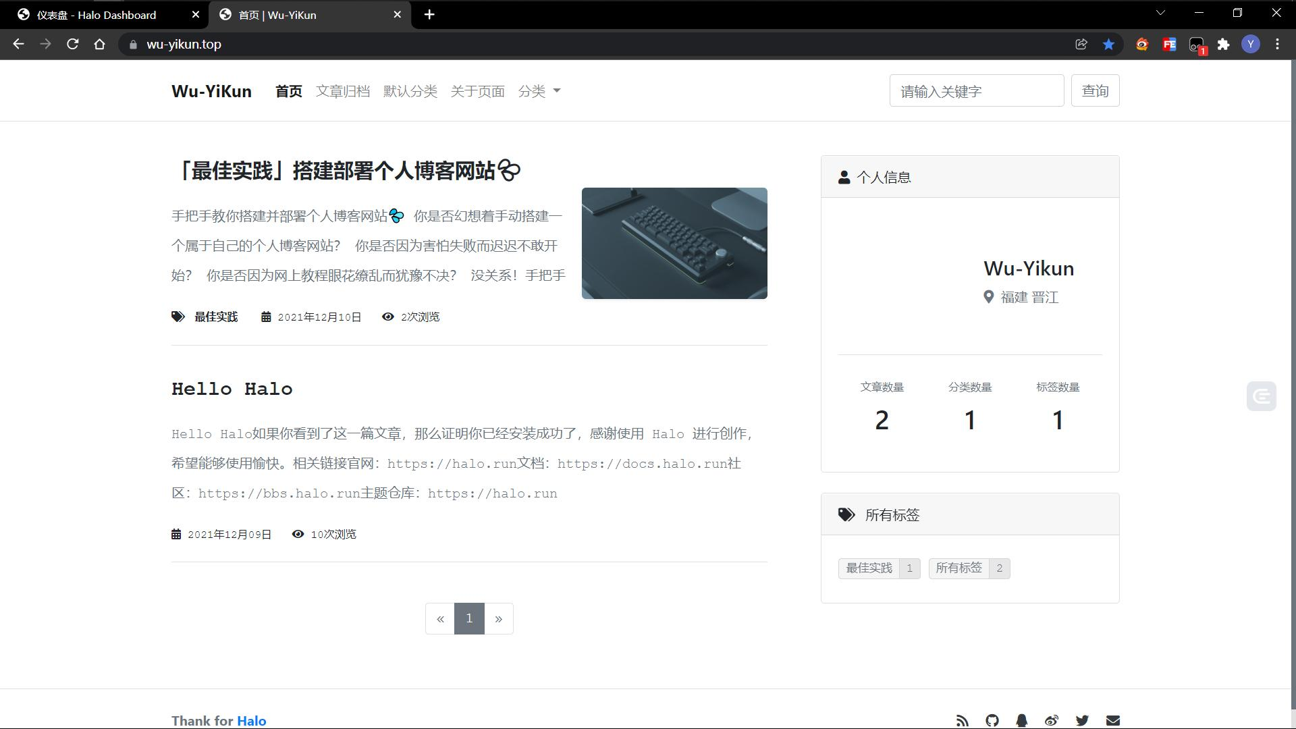Open the Twitter bird icon in footer
The width and height of the screenshot is (1296, 729).
point(1082,720)
